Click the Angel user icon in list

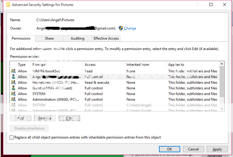click(x=13, y=77)
